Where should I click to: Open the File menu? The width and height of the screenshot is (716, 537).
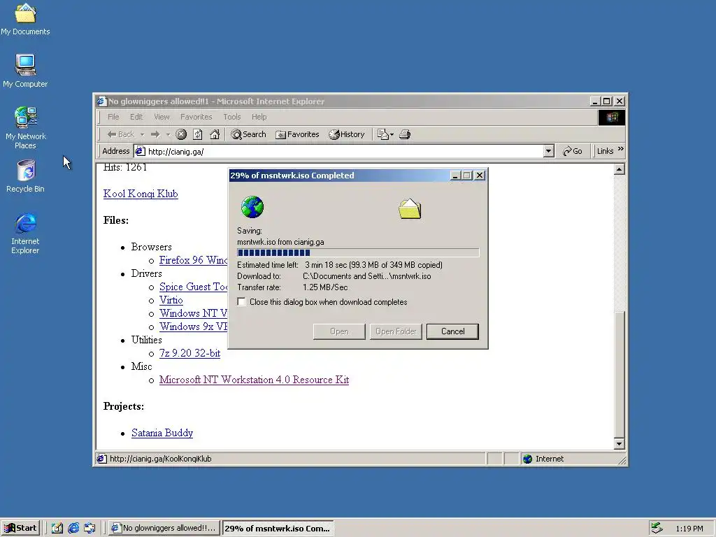pos(113,117)
